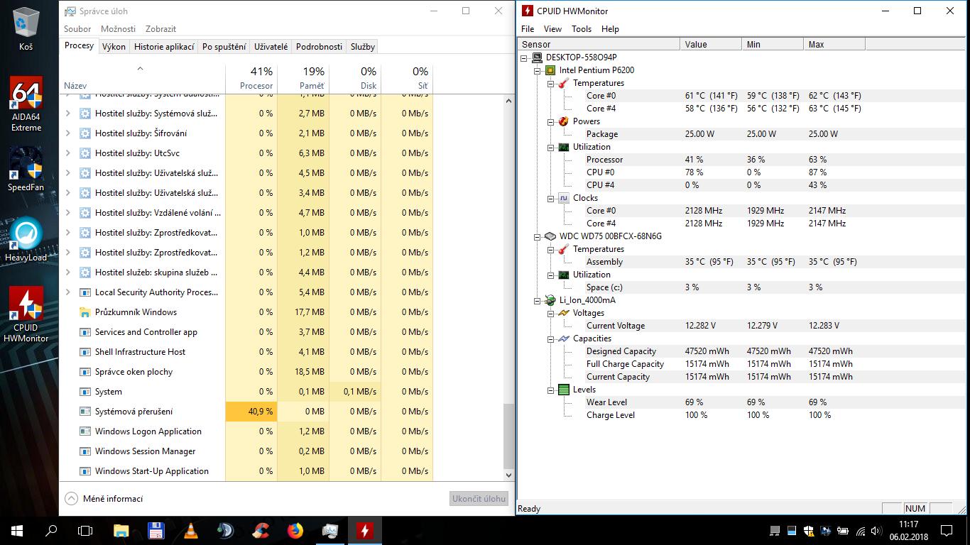The width and height of the screenshot is (970, 545).
Task: Expand the Hostitel služby: Šifrování row
Action: [x=68, y=133]
